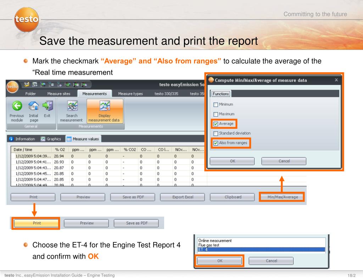Open the testo orb application menu
This screenshot has width=363, height=280.
point(12,86)
